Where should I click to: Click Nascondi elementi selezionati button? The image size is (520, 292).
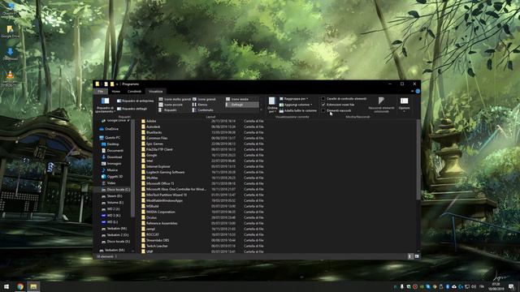381,105
